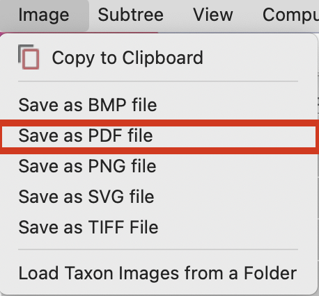Viewport: 319px width, 296px height.
Task: Export the tree image as PDF
Action: (86, 135)
